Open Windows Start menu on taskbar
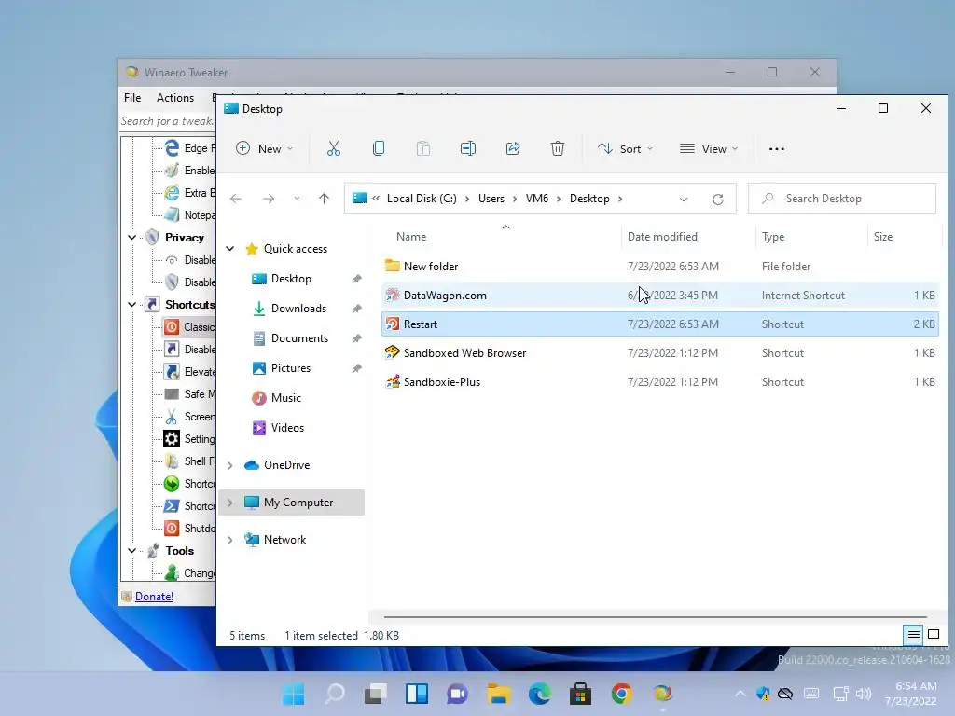 pos(294,694)
